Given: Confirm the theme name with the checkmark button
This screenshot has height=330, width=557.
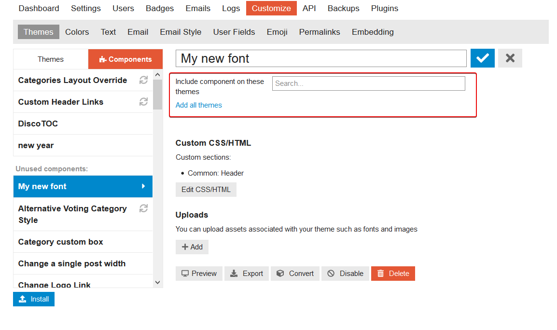Looking at the screenshot, I should click(482, 58).
